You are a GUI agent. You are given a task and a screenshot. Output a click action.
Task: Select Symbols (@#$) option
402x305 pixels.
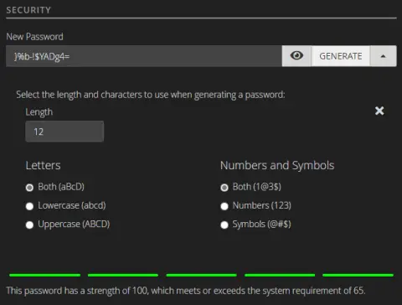(x=224, y=225)
